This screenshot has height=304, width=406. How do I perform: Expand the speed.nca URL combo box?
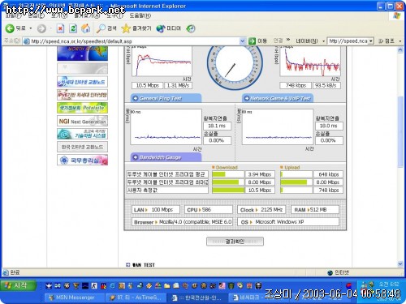371,41
